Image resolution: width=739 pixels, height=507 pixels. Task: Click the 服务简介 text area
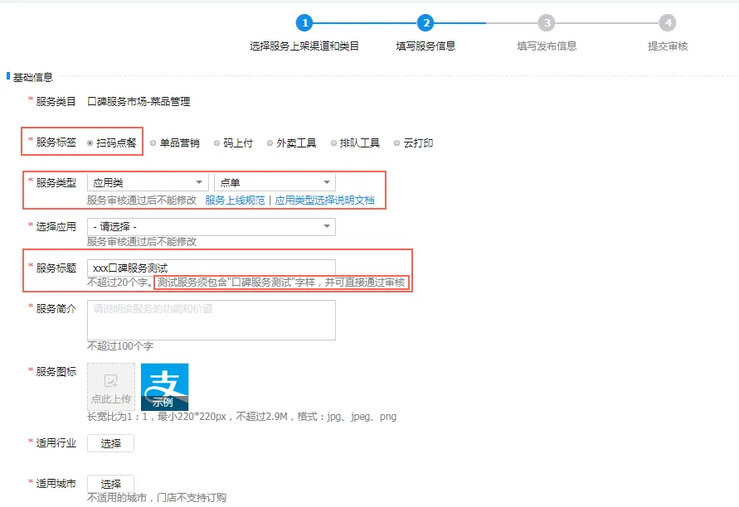click(x=211, y=320)
